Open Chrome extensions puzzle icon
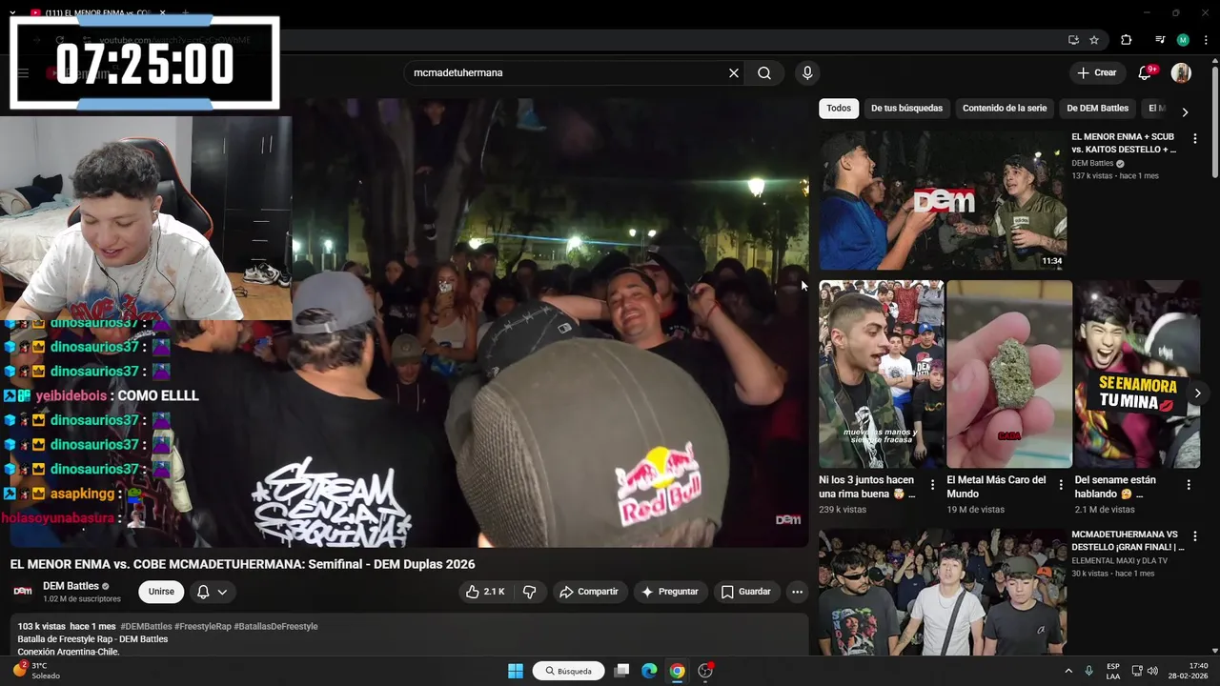The image size is (1220, 686). 1127,40
